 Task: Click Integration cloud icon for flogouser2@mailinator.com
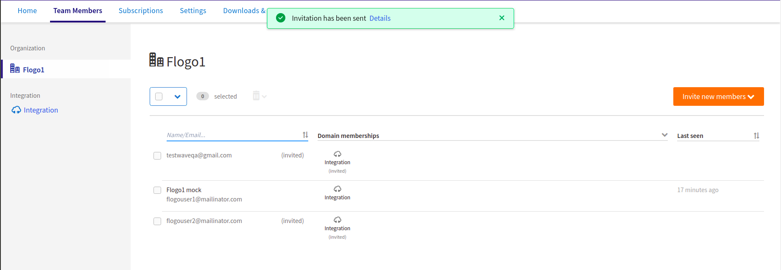pyautogui.click(x=338, y=220)
